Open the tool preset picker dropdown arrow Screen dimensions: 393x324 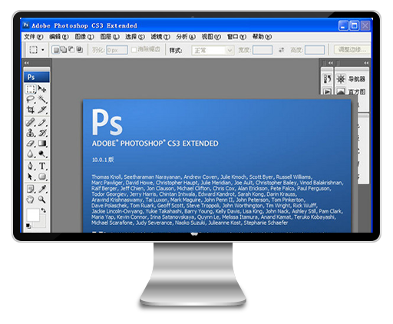[43, 50]
